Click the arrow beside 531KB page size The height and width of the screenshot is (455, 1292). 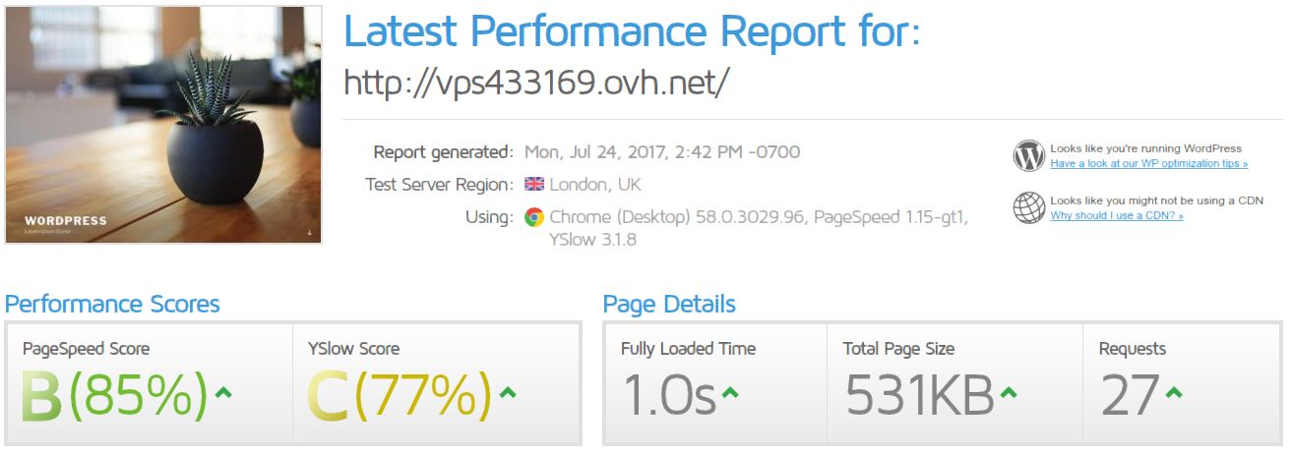click(x=1007, y=393)
